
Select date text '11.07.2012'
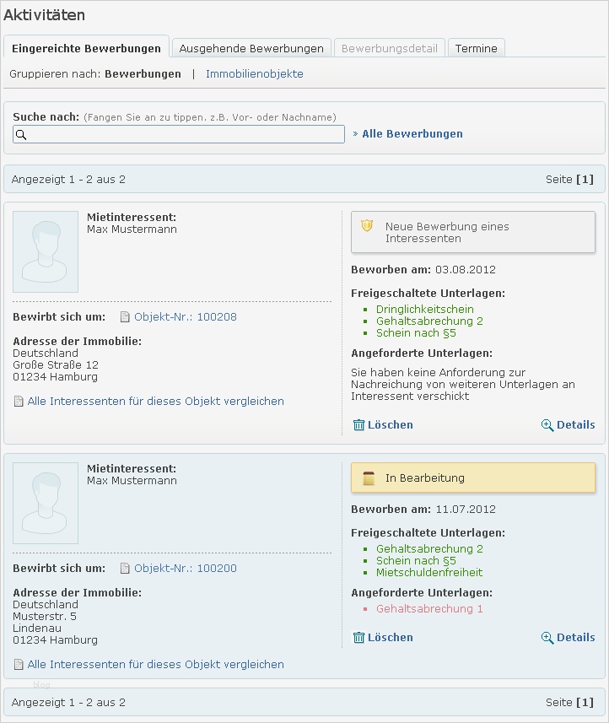[x=466, y=509]
